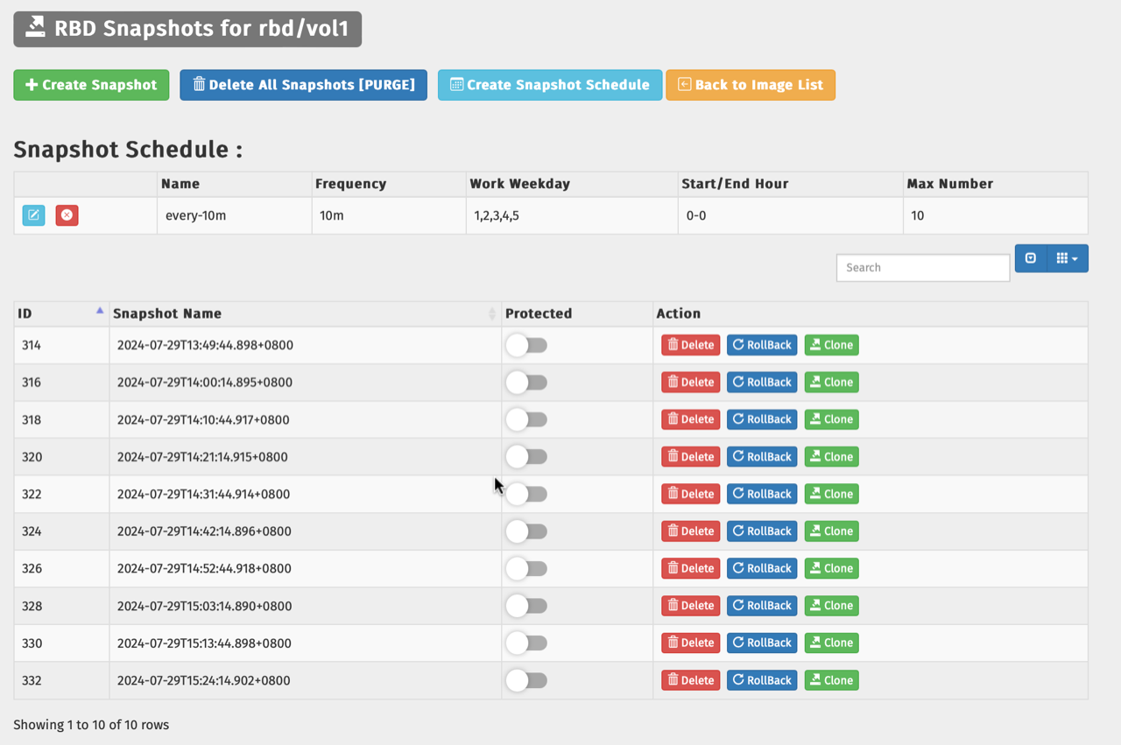Go back to Image List
Image resolution: width=1121 pixels, height=745 pixels.
(x=751, y=85)
